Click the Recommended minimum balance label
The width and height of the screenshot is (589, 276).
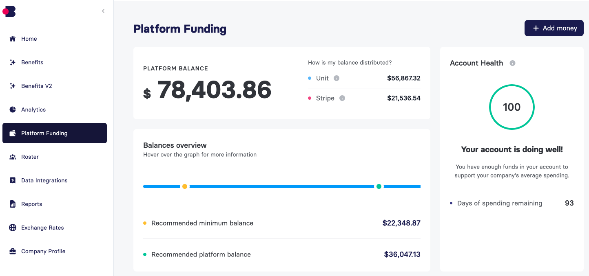[x=202, y=223]
